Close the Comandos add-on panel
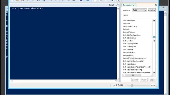 [x=156, y=5]
